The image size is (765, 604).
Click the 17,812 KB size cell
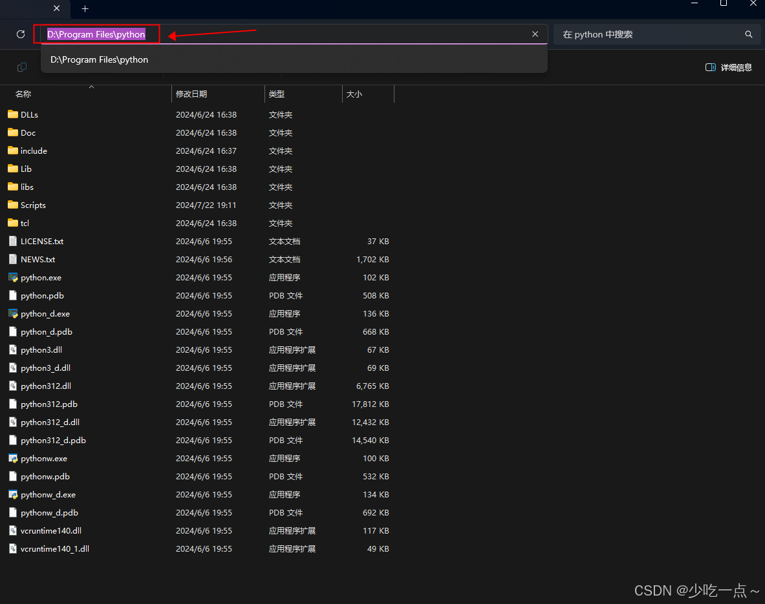coord(371,404)
